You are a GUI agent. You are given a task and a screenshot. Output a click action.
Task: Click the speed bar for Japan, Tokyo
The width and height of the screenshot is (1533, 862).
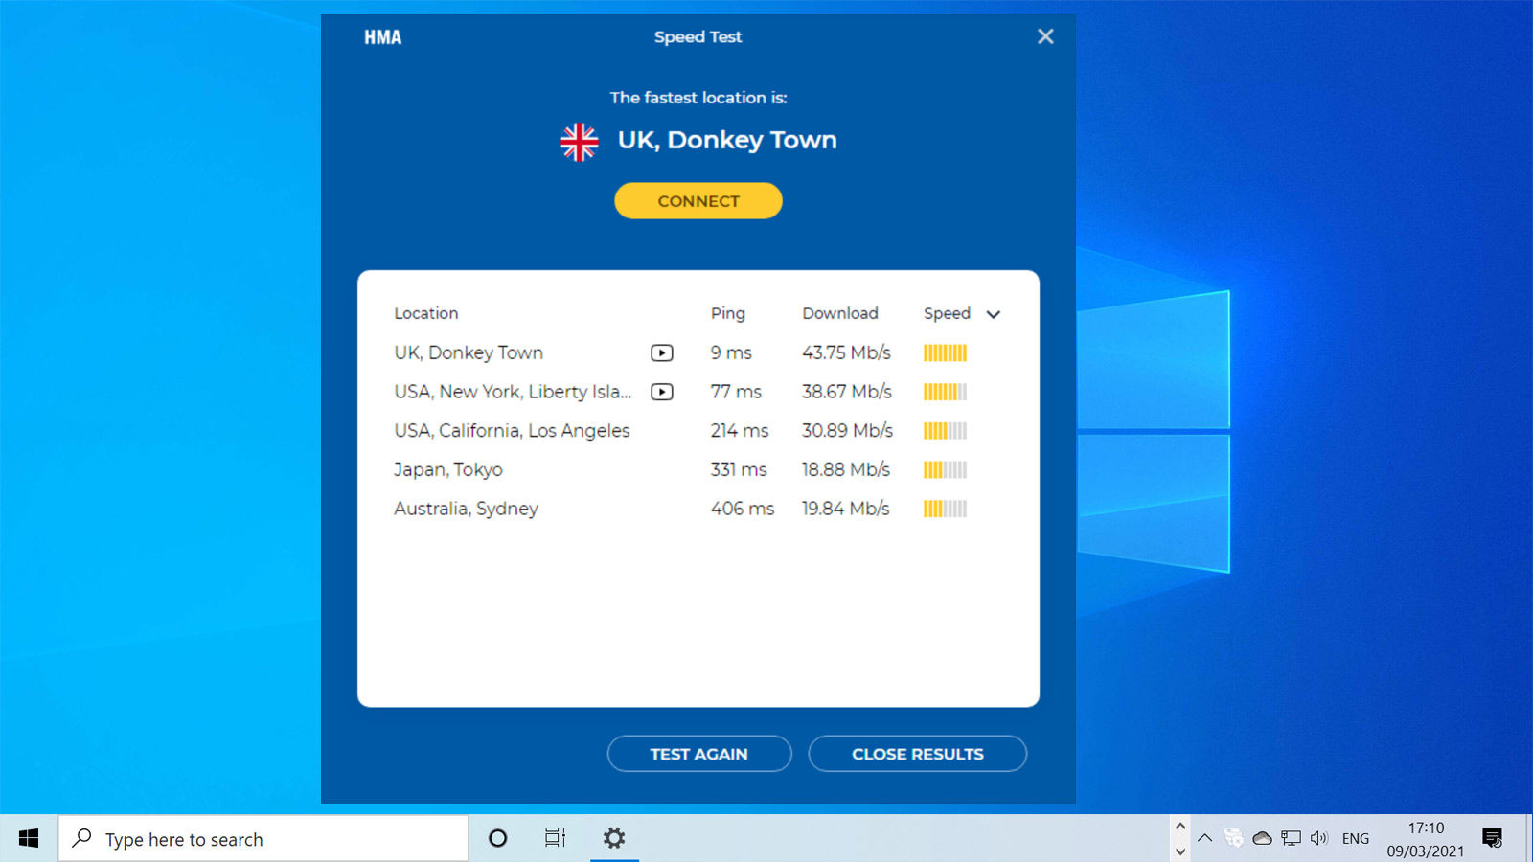[x=945, y=469]
